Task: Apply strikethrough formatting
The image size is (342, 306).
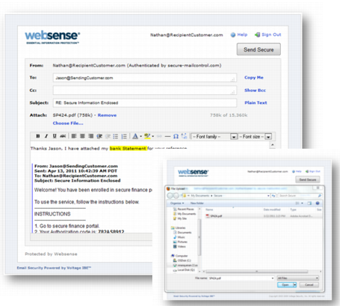Action: (63, 136)
